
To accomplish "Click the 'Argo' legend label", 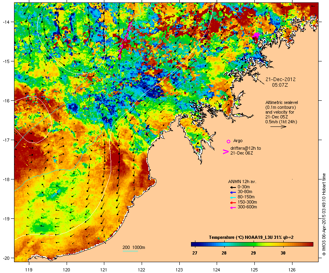I will tap(238, 141).
